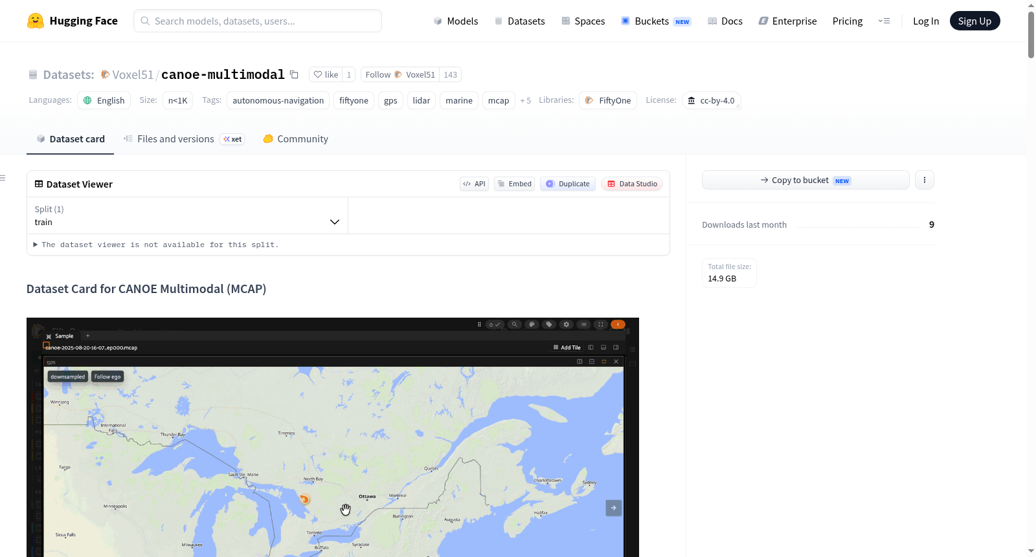Open the cc-by-4.0 license tag

(x=711, y=100)
